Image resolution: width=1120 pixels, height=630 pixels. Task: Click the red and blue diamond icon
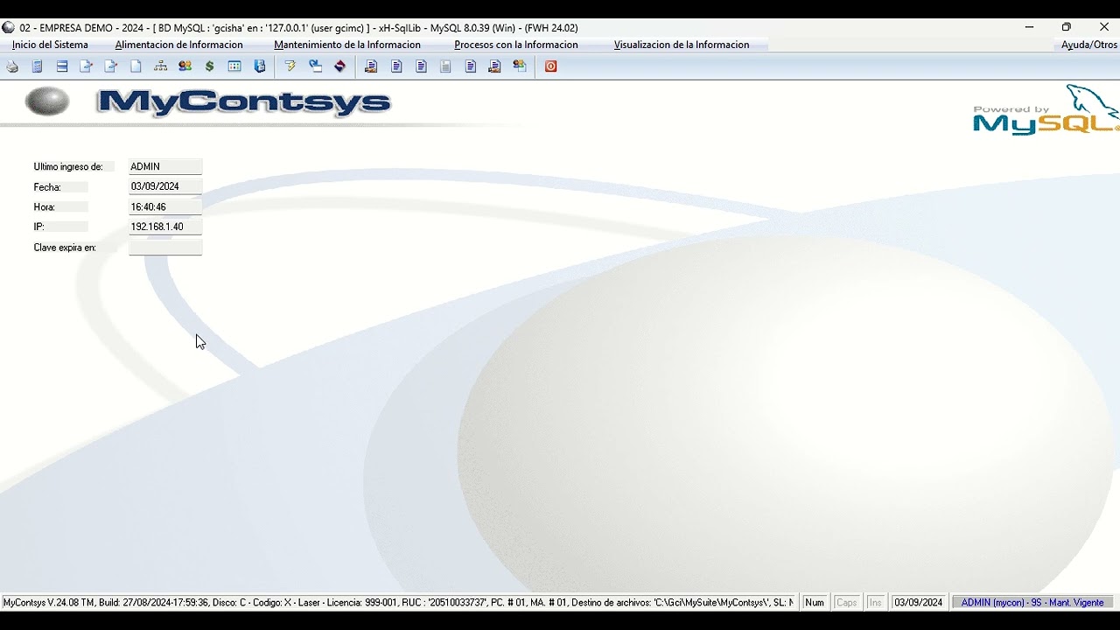tap(339, 66)
